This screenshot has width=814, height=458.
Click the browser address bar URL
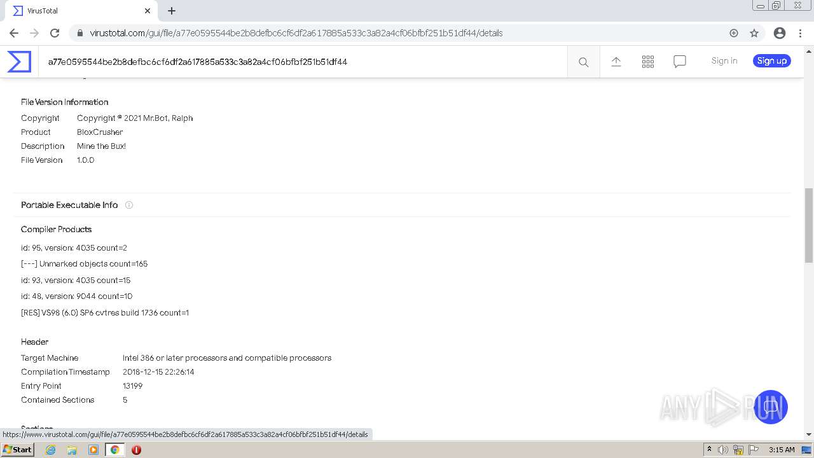coord(296,33)
